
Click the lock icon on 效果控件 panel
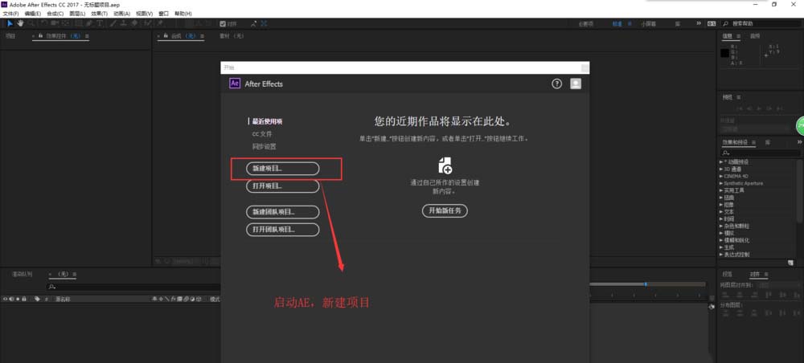pyautogui.click(x=40, y=36)
